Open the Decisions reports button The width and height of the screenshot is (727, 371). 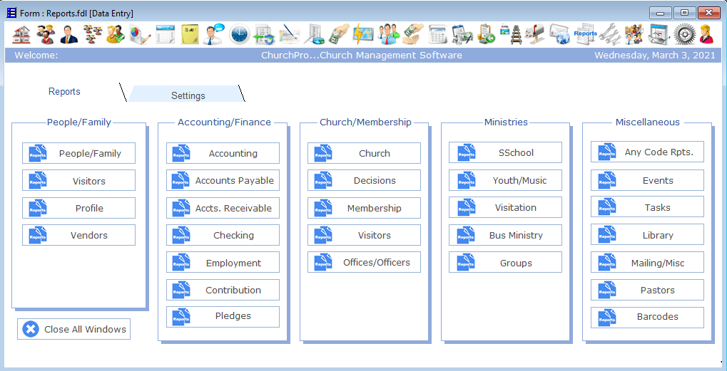[364, 180]
